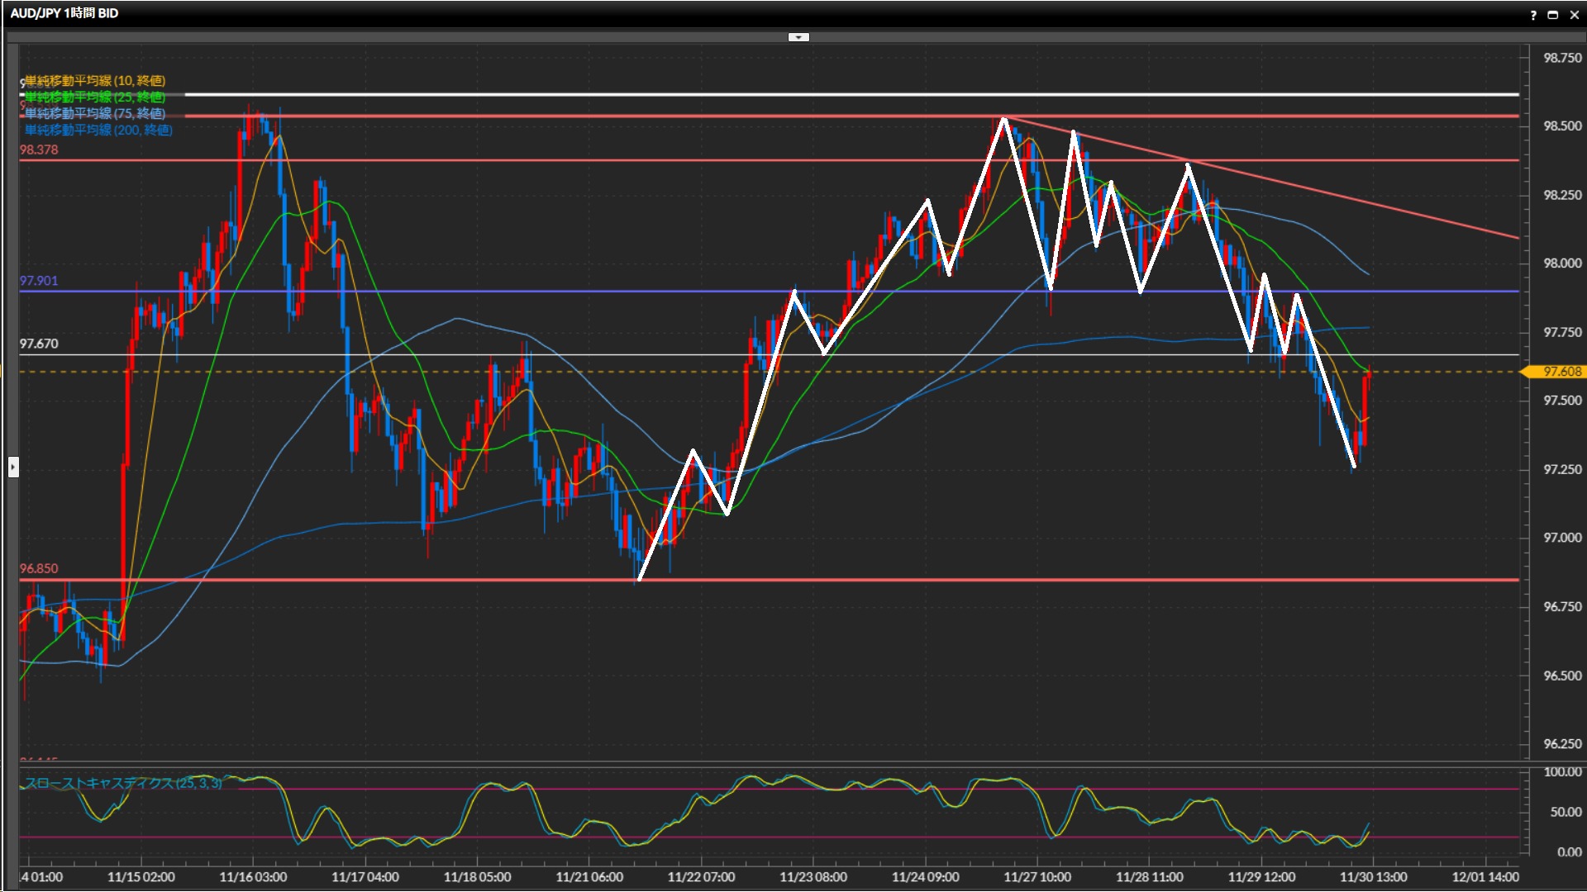Screen dimensions: 1587x892
Task: Close the AUD/JPY chart window
Action: click(1575, 15)
